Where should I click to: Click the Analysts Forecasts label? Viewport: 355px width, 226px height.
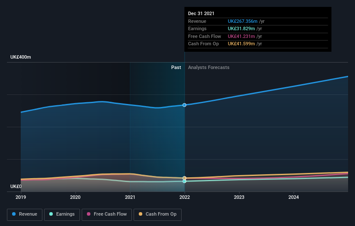pos(209,68)
